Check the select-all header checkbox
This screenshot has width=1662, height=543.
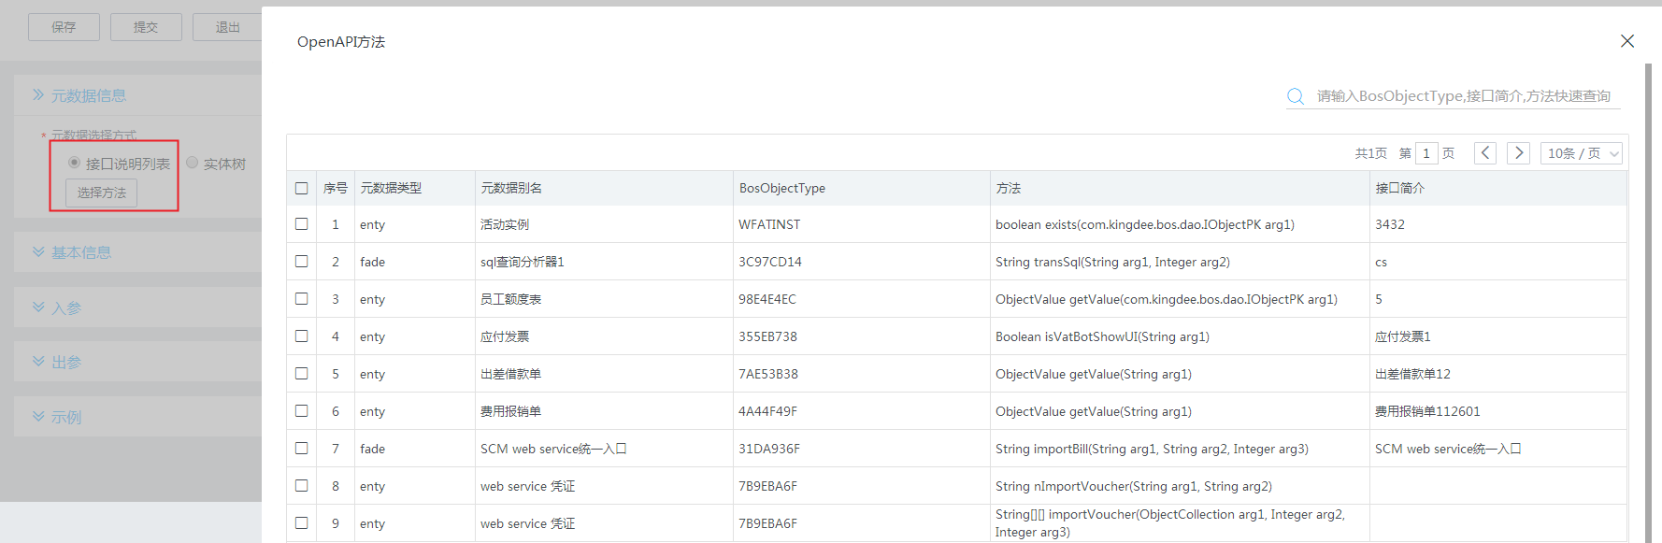(x=301, y=188)
